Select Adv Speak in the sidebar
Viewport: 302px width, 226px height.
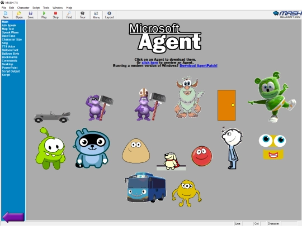(x=9, y=25)
